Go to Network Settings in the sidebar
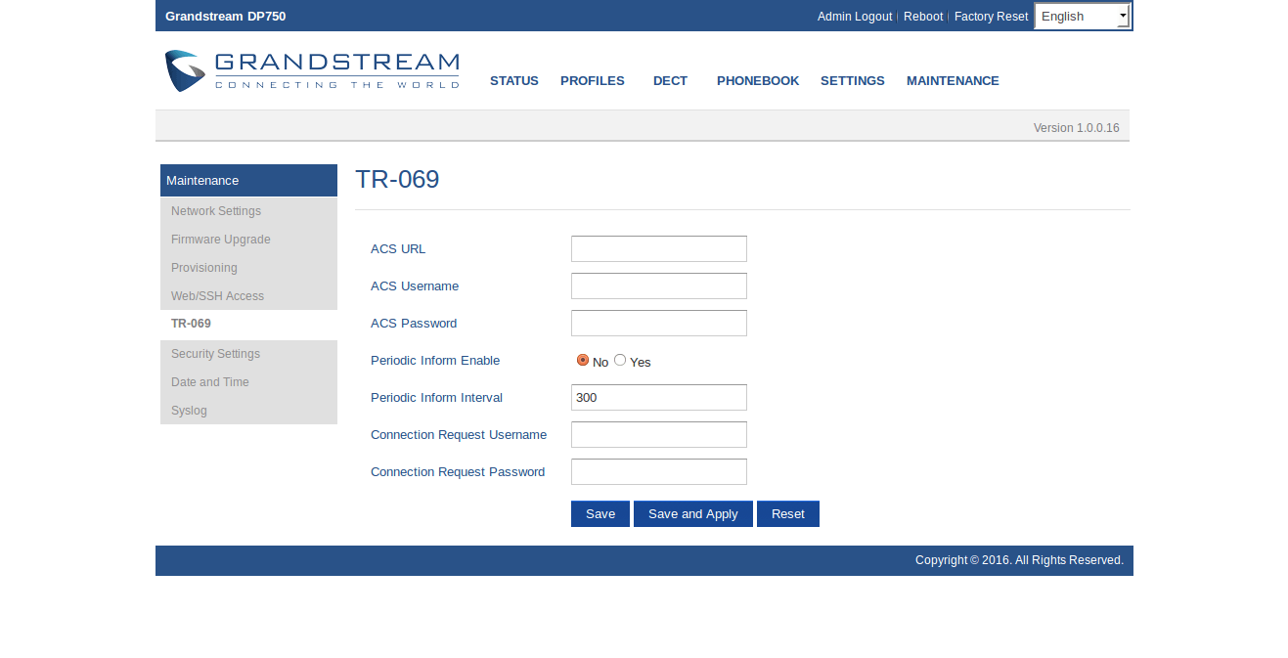 click(x=216, y=211)
